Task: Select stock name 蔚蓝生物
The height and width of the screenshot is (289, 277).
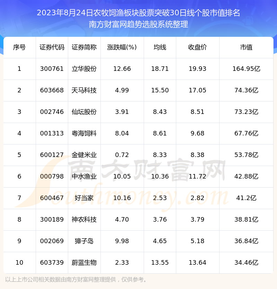Action: (84, 263)
